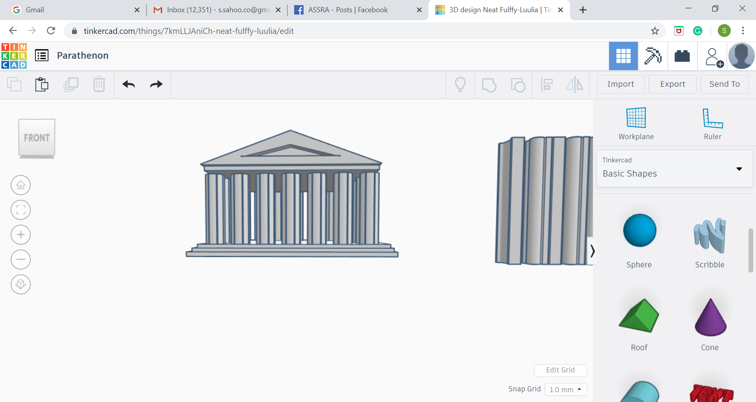Screen dimensions: 756x402
Task: Reload the page
Action: 51,31
